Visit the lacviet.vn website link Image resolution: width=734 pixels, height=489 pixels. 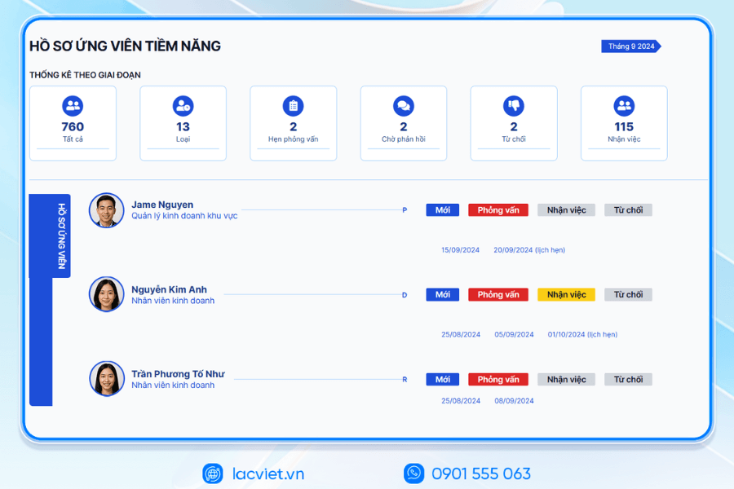click(x=268, y=474)
